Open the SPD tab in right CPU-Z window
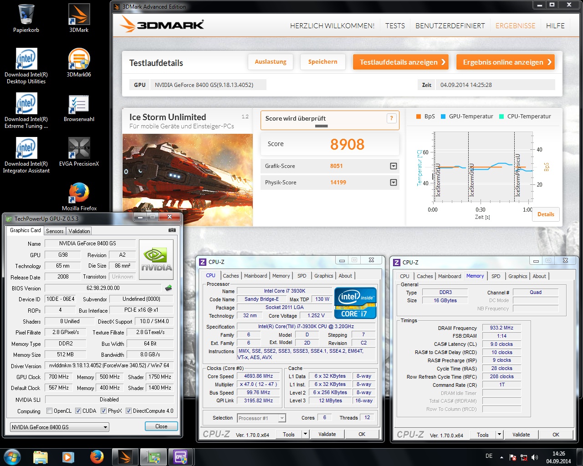 (496, 276)
